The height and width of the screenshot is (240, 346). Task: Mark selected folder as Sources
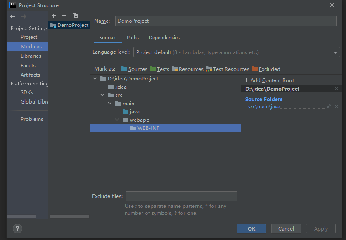(x=138, y=69)
